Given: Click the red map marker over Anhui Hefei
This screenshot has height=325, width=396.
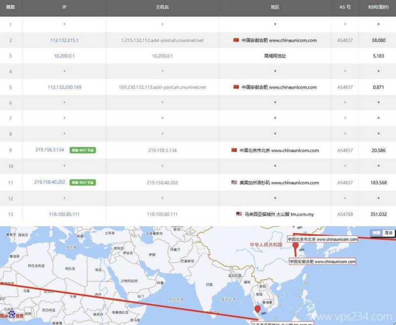Looking at the screenshot, I should coord(296,246).
